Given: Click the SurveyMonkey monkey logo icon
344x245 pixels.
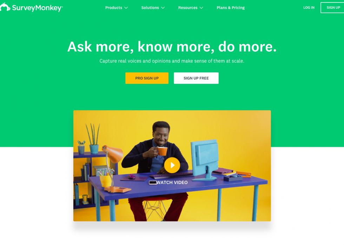Looking at the screenshot, I should pos(5,7).
